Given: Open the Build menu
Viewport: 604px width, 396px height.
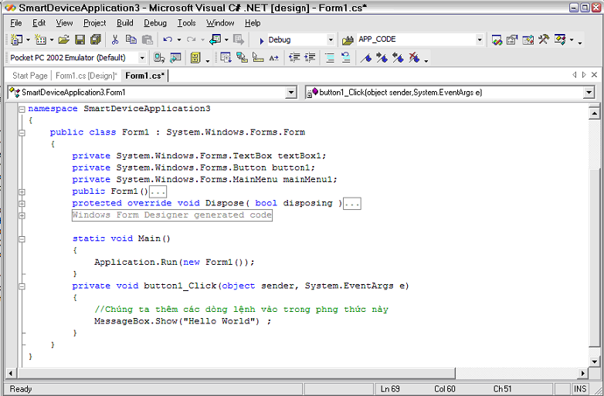Looking at the screenshot, I should [x=125, y=23].
